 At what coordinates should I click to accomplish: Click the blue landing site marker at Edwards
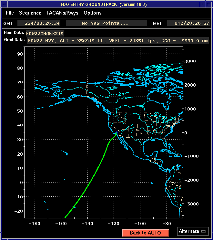(117, 132)
